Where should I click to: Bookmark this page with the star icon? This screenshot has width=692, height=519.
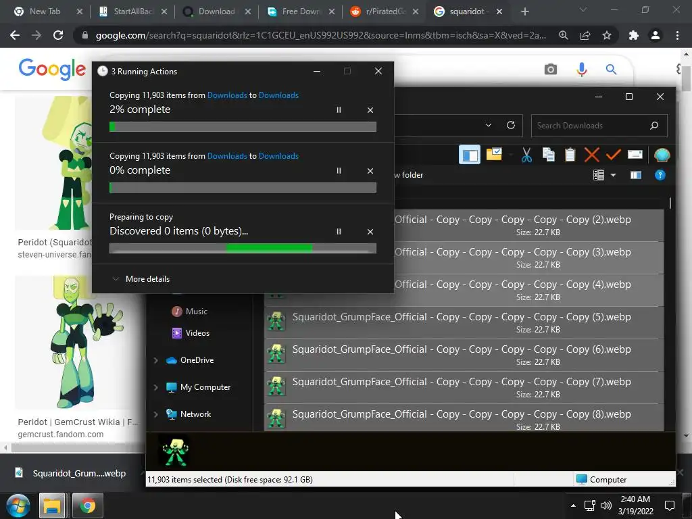click(607, 35)
